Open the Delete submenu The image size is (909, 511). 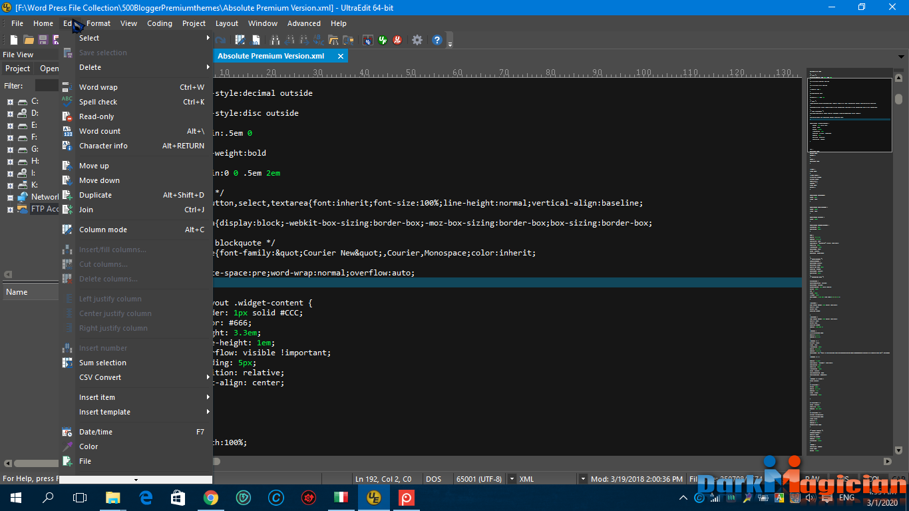coord(136,67)
